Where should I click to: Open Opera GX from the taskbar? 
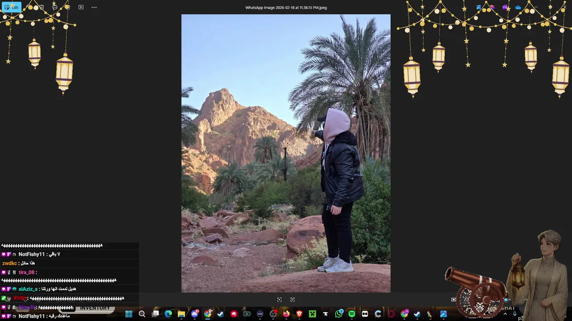coord(391,314)
